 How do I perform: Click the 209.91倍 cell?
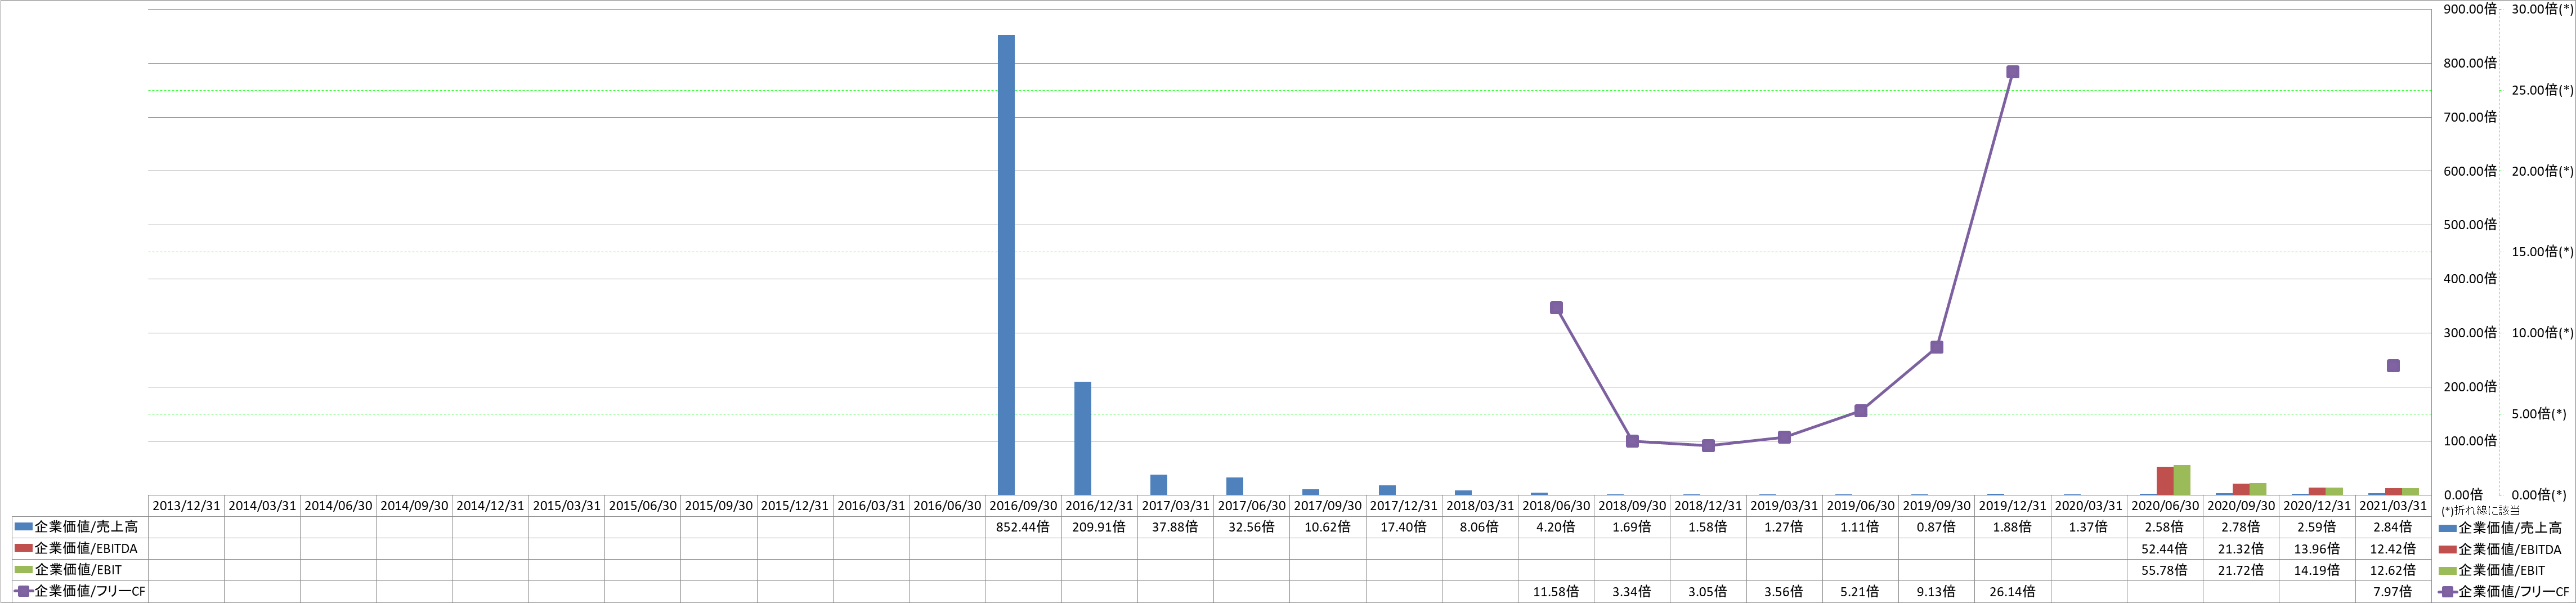1099,527
